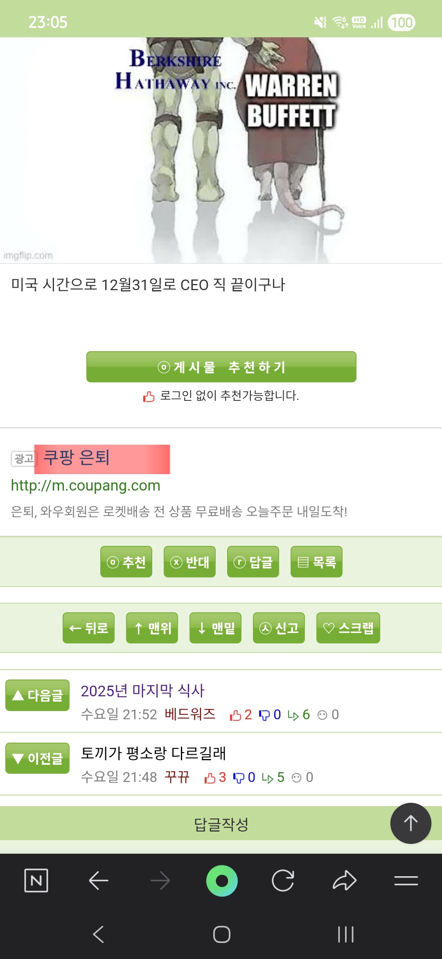Open the coupang.com ad link
Viewport: 442px width, 959px height.
(86, 486)
